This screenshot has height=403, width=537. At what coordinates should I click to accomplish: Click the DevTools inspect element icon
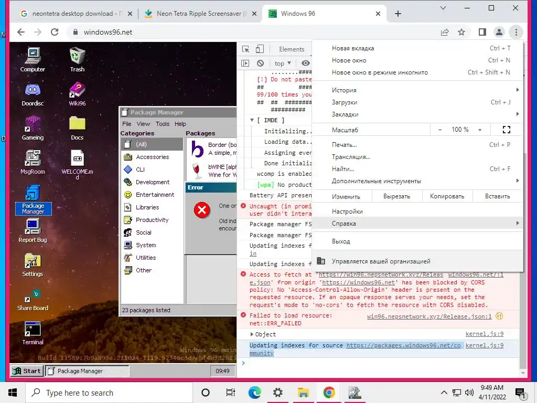pyautogui.click(x=245, y=49)
